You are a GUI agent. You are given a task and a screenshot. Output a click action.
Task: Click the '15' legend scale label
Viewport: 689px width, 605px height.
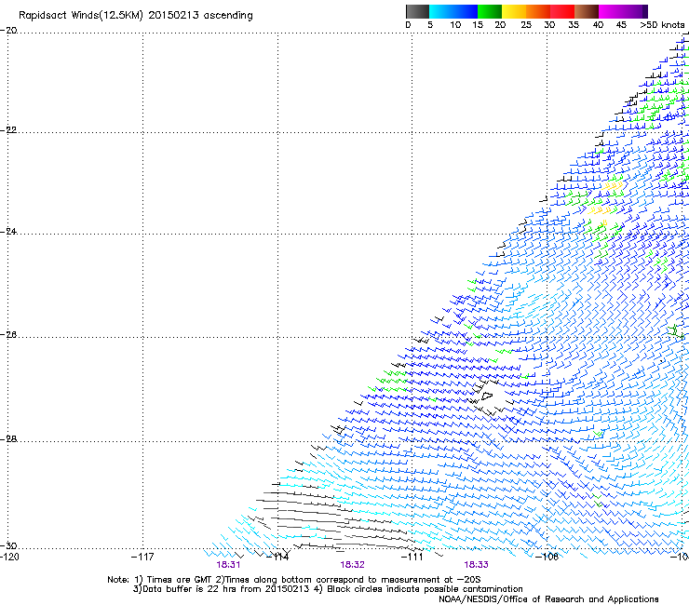coord(478,25)
